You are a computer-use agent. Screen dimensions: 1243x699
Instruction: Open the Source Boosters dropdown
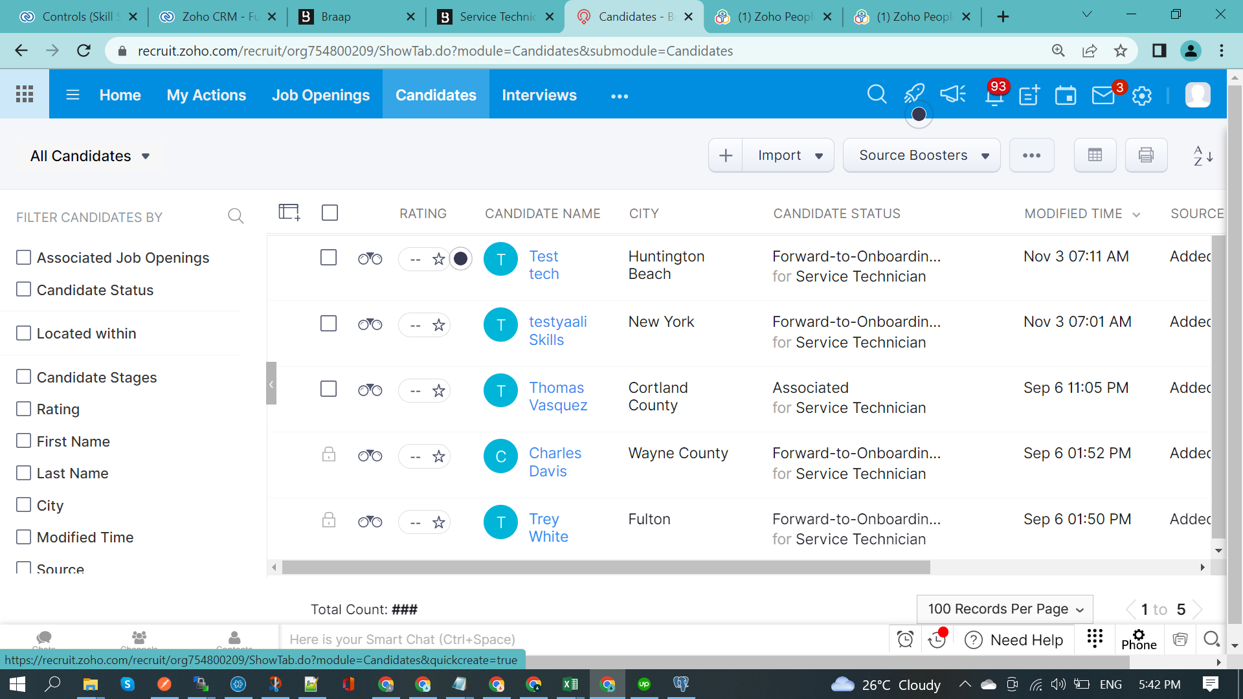(922, 155)
